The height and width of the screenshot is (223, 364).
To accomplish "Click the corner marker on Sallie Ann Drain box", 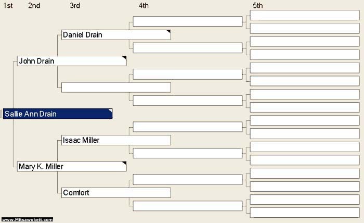I will click(x=110, y=110).
